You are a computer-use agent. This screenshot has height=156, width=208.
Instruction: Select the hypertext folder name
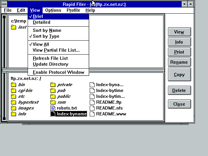[28, 102]
